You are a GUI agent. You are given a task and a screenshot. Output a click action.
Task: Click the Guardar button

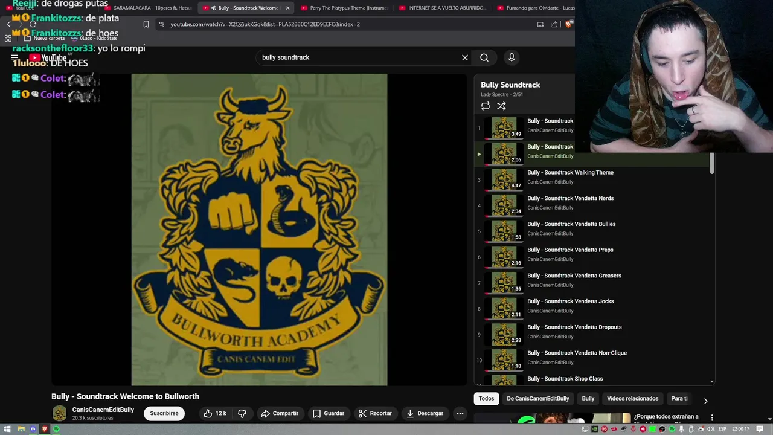coord(329,413)
